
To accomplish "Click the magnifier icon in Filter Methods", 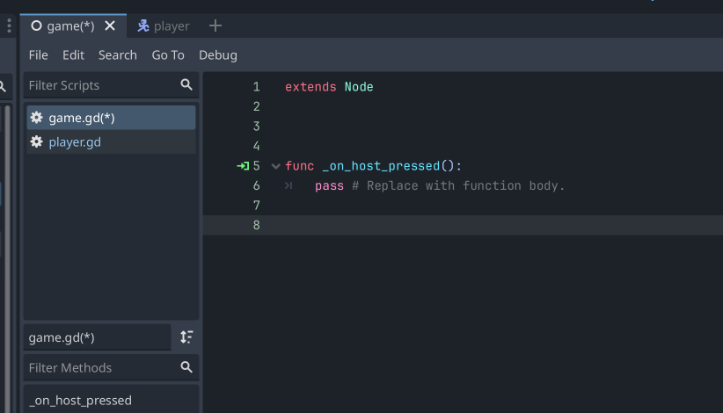I will tap(186, 367).
